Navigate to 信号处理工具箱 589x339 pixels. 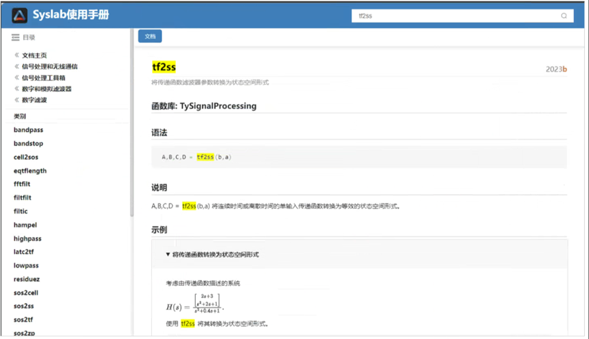click(44, 78)
